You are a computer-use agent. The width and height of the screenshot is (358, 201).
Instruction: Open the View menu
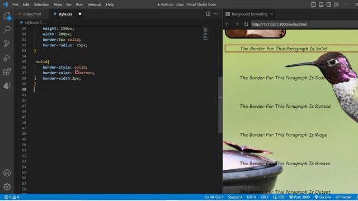click(58, 4)
